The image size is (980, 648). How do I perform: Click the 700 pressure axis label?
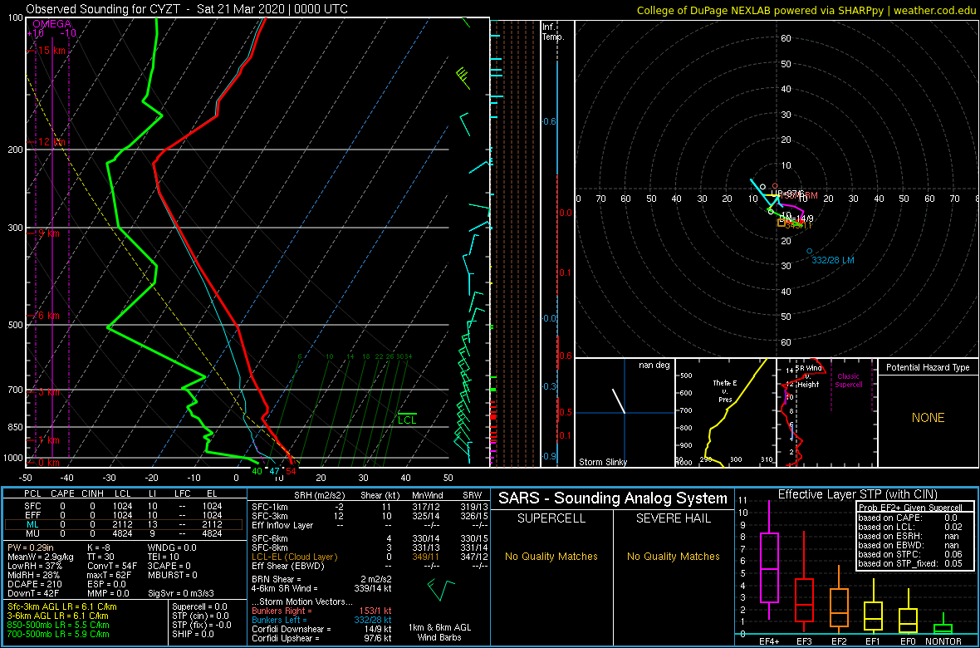pyautogui.click(x=13, y=390)
